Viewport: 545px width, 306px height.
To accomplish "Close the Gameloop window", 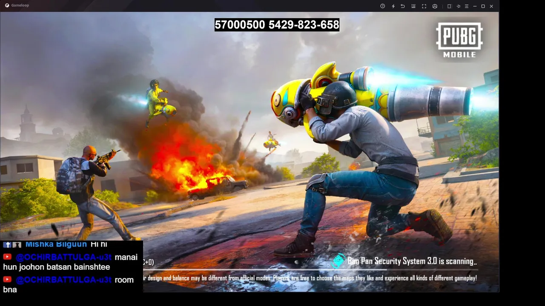I will (x=491, y=6).
